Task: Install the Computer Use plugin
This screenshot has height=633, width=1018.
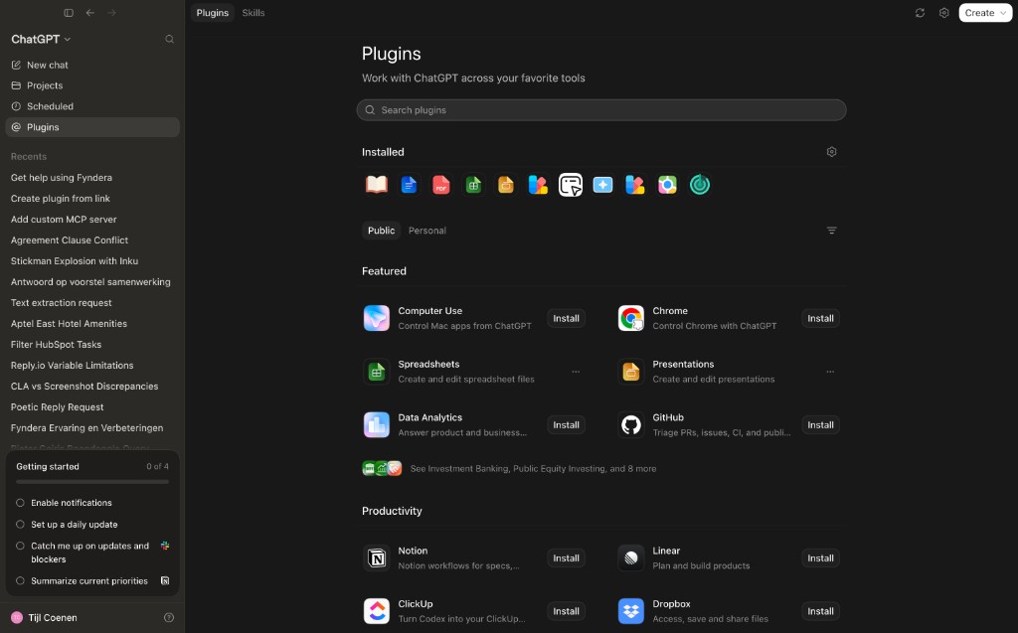Action: click(x=566, y=318)
